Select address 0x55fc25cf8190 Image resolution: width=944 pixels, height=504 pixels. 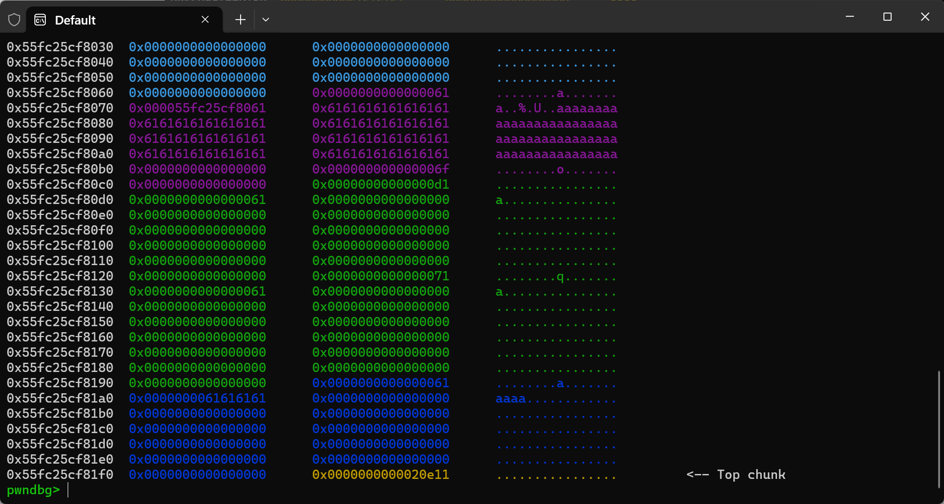coord(60,383)
